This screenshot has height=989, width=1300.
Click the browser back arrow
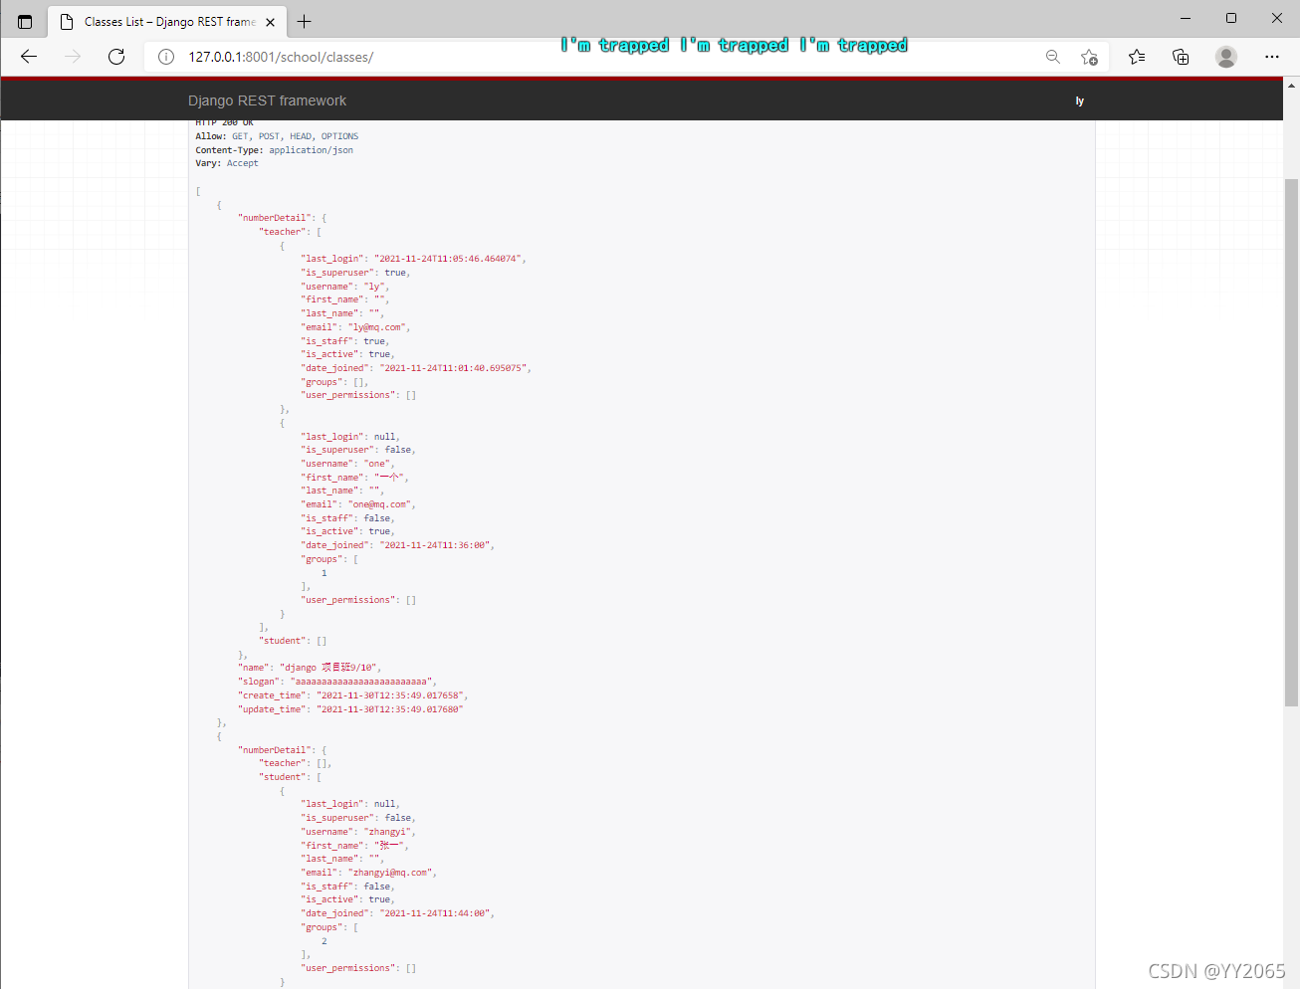pyautogui.click(x=29, y=57)
